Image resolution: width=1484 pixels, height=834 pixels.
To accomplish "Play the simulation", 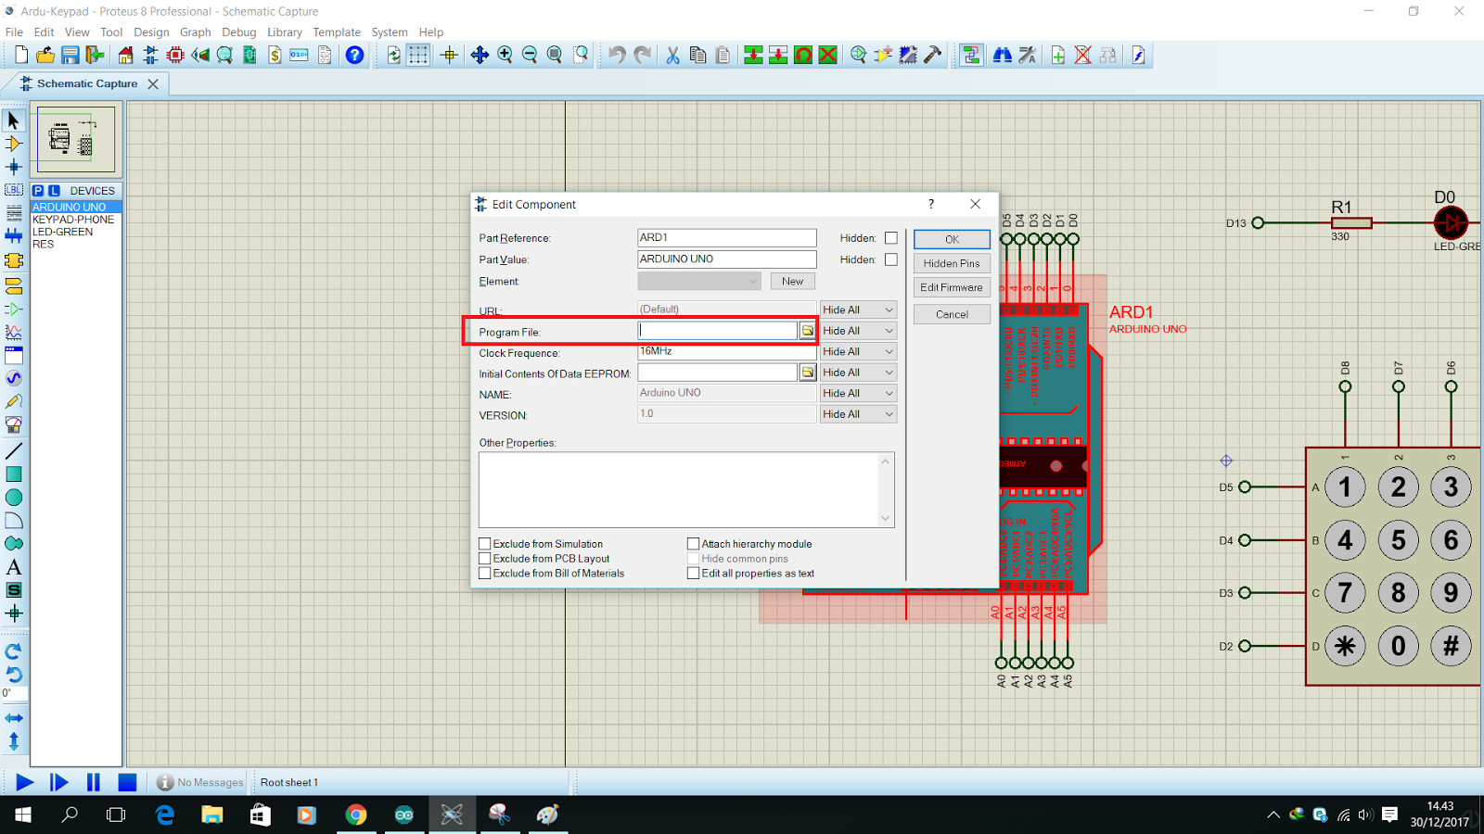I will click(25, 782).
